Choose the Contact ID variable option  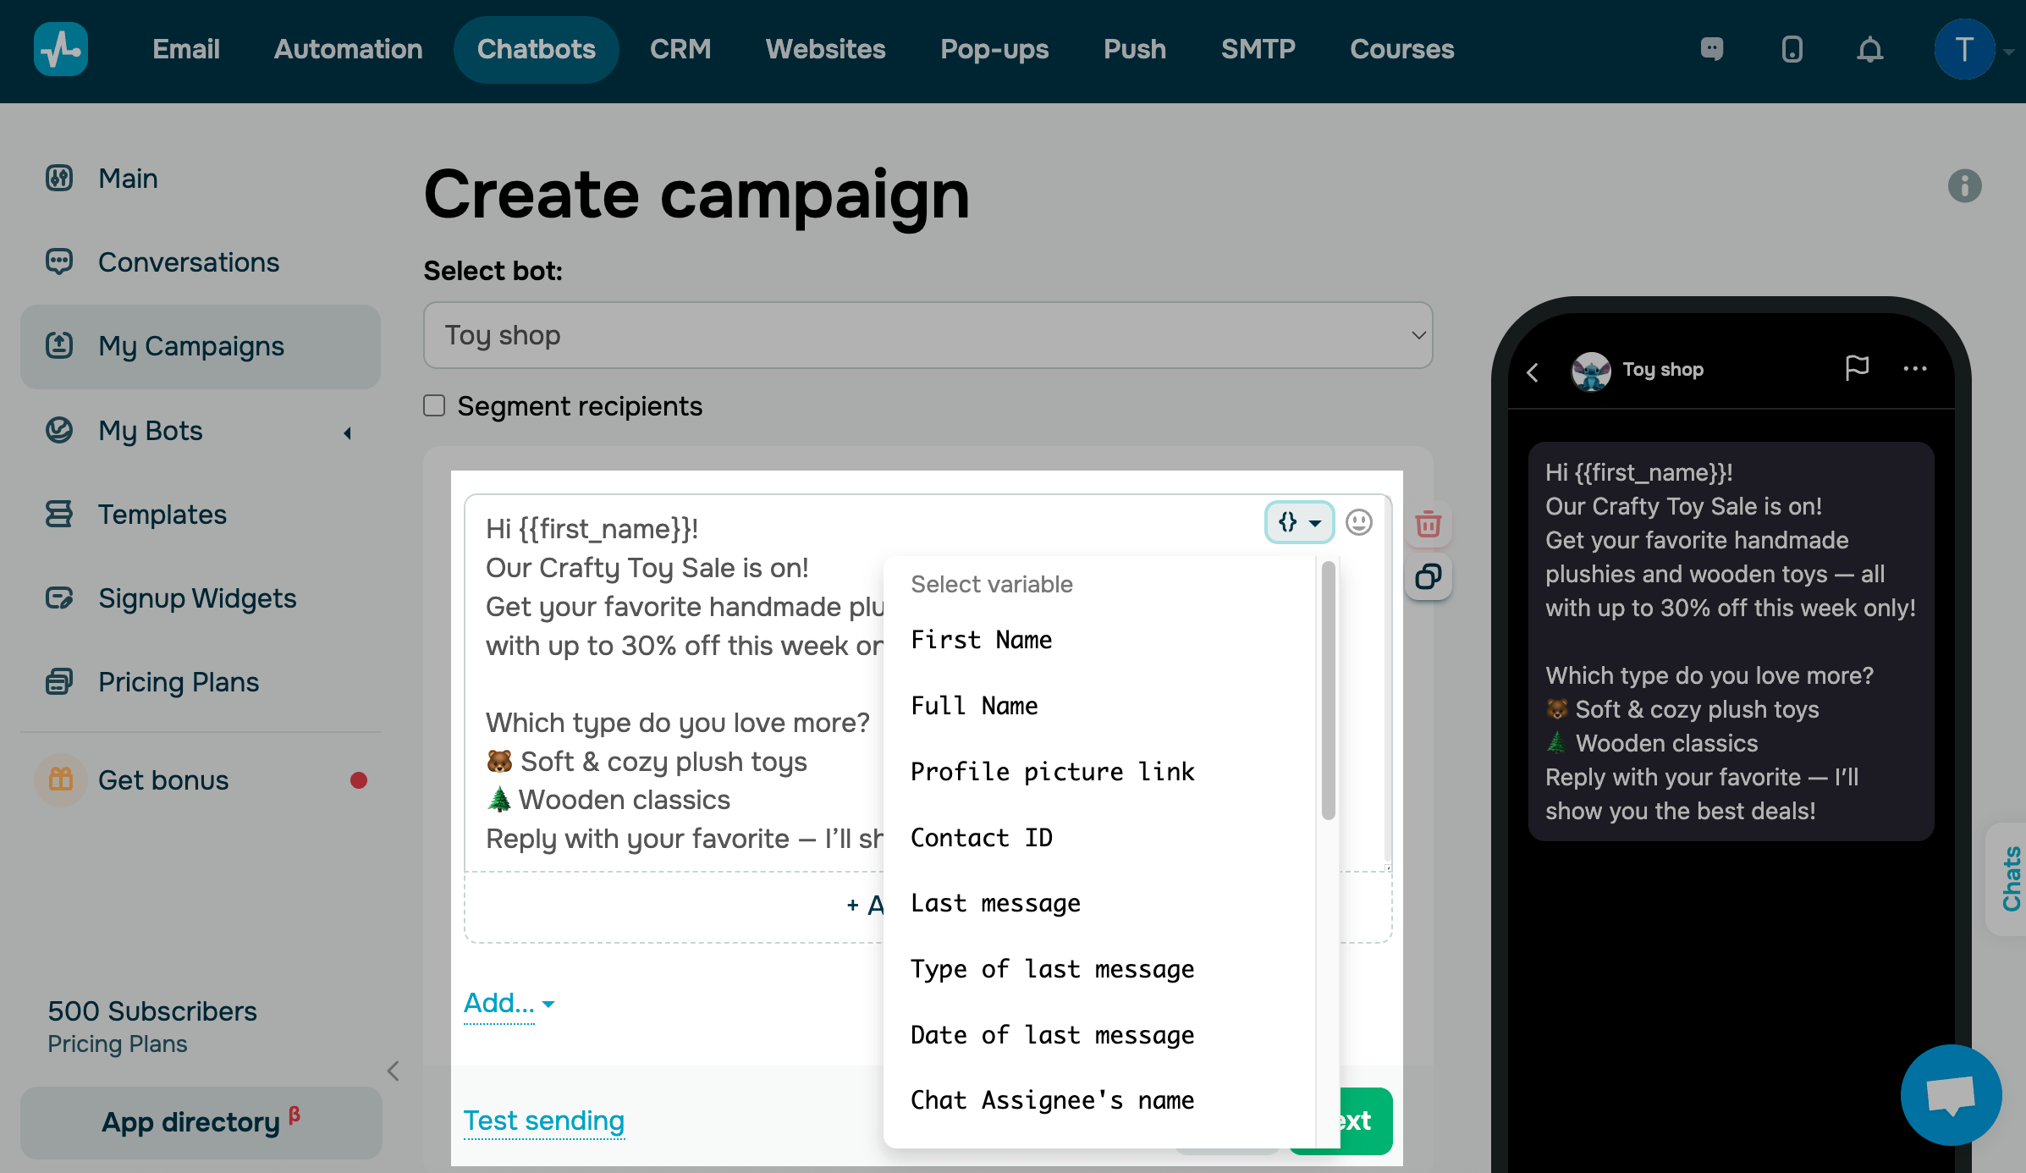point(981,838)
